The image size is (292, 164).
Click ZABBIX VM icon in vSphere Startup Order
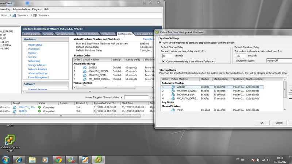coord(85,67)
